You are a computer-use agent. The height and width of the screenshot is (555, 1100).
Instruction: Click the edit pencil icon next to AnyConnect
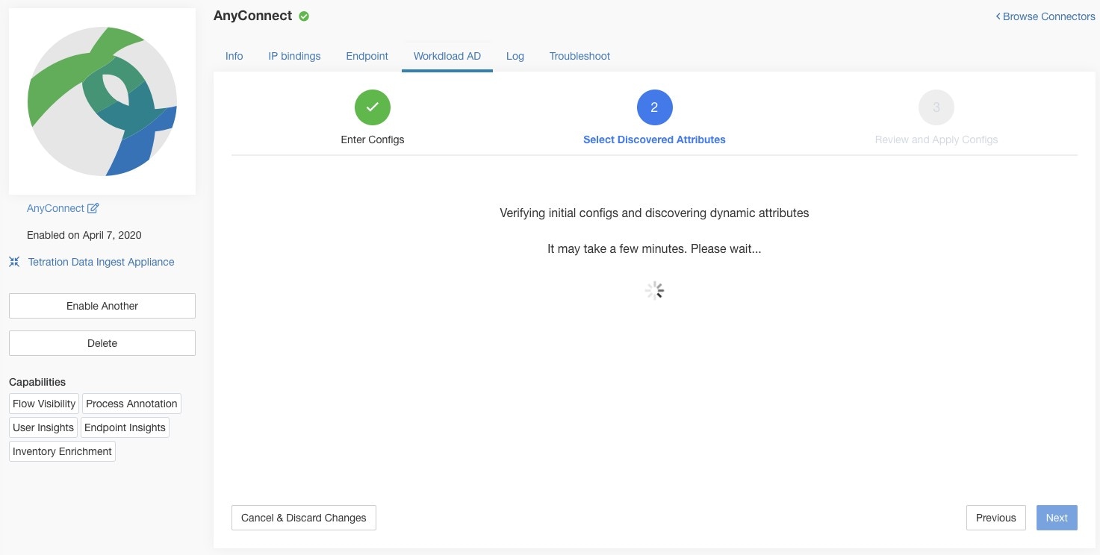[x=93, y=208]
